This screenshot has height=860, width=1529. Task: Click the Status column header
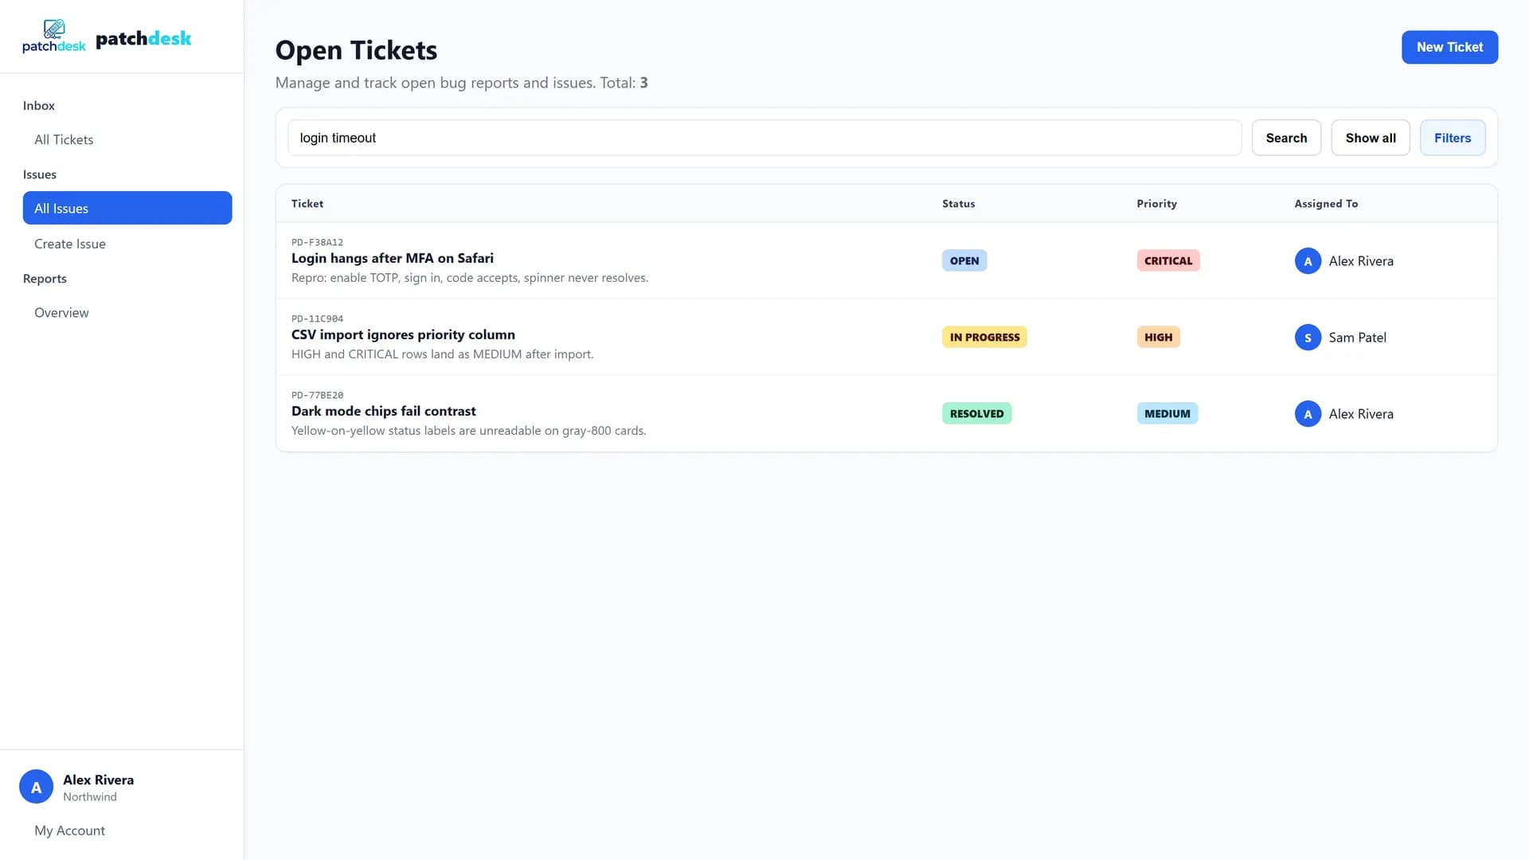958,204
